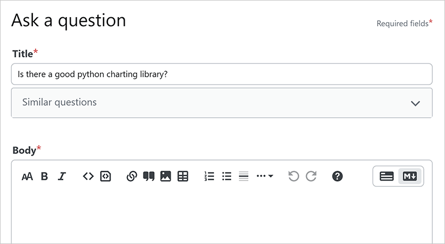Create a numbered list
445x244 pixels.
(x=209, y=176)
